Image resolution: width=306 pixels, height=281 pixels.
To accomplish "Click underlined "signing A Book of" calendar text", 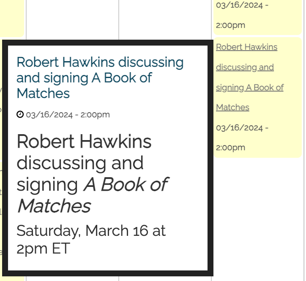I will click(249, 88).
